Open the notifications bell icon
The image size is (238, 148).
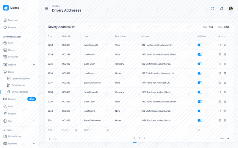(221, 9)
